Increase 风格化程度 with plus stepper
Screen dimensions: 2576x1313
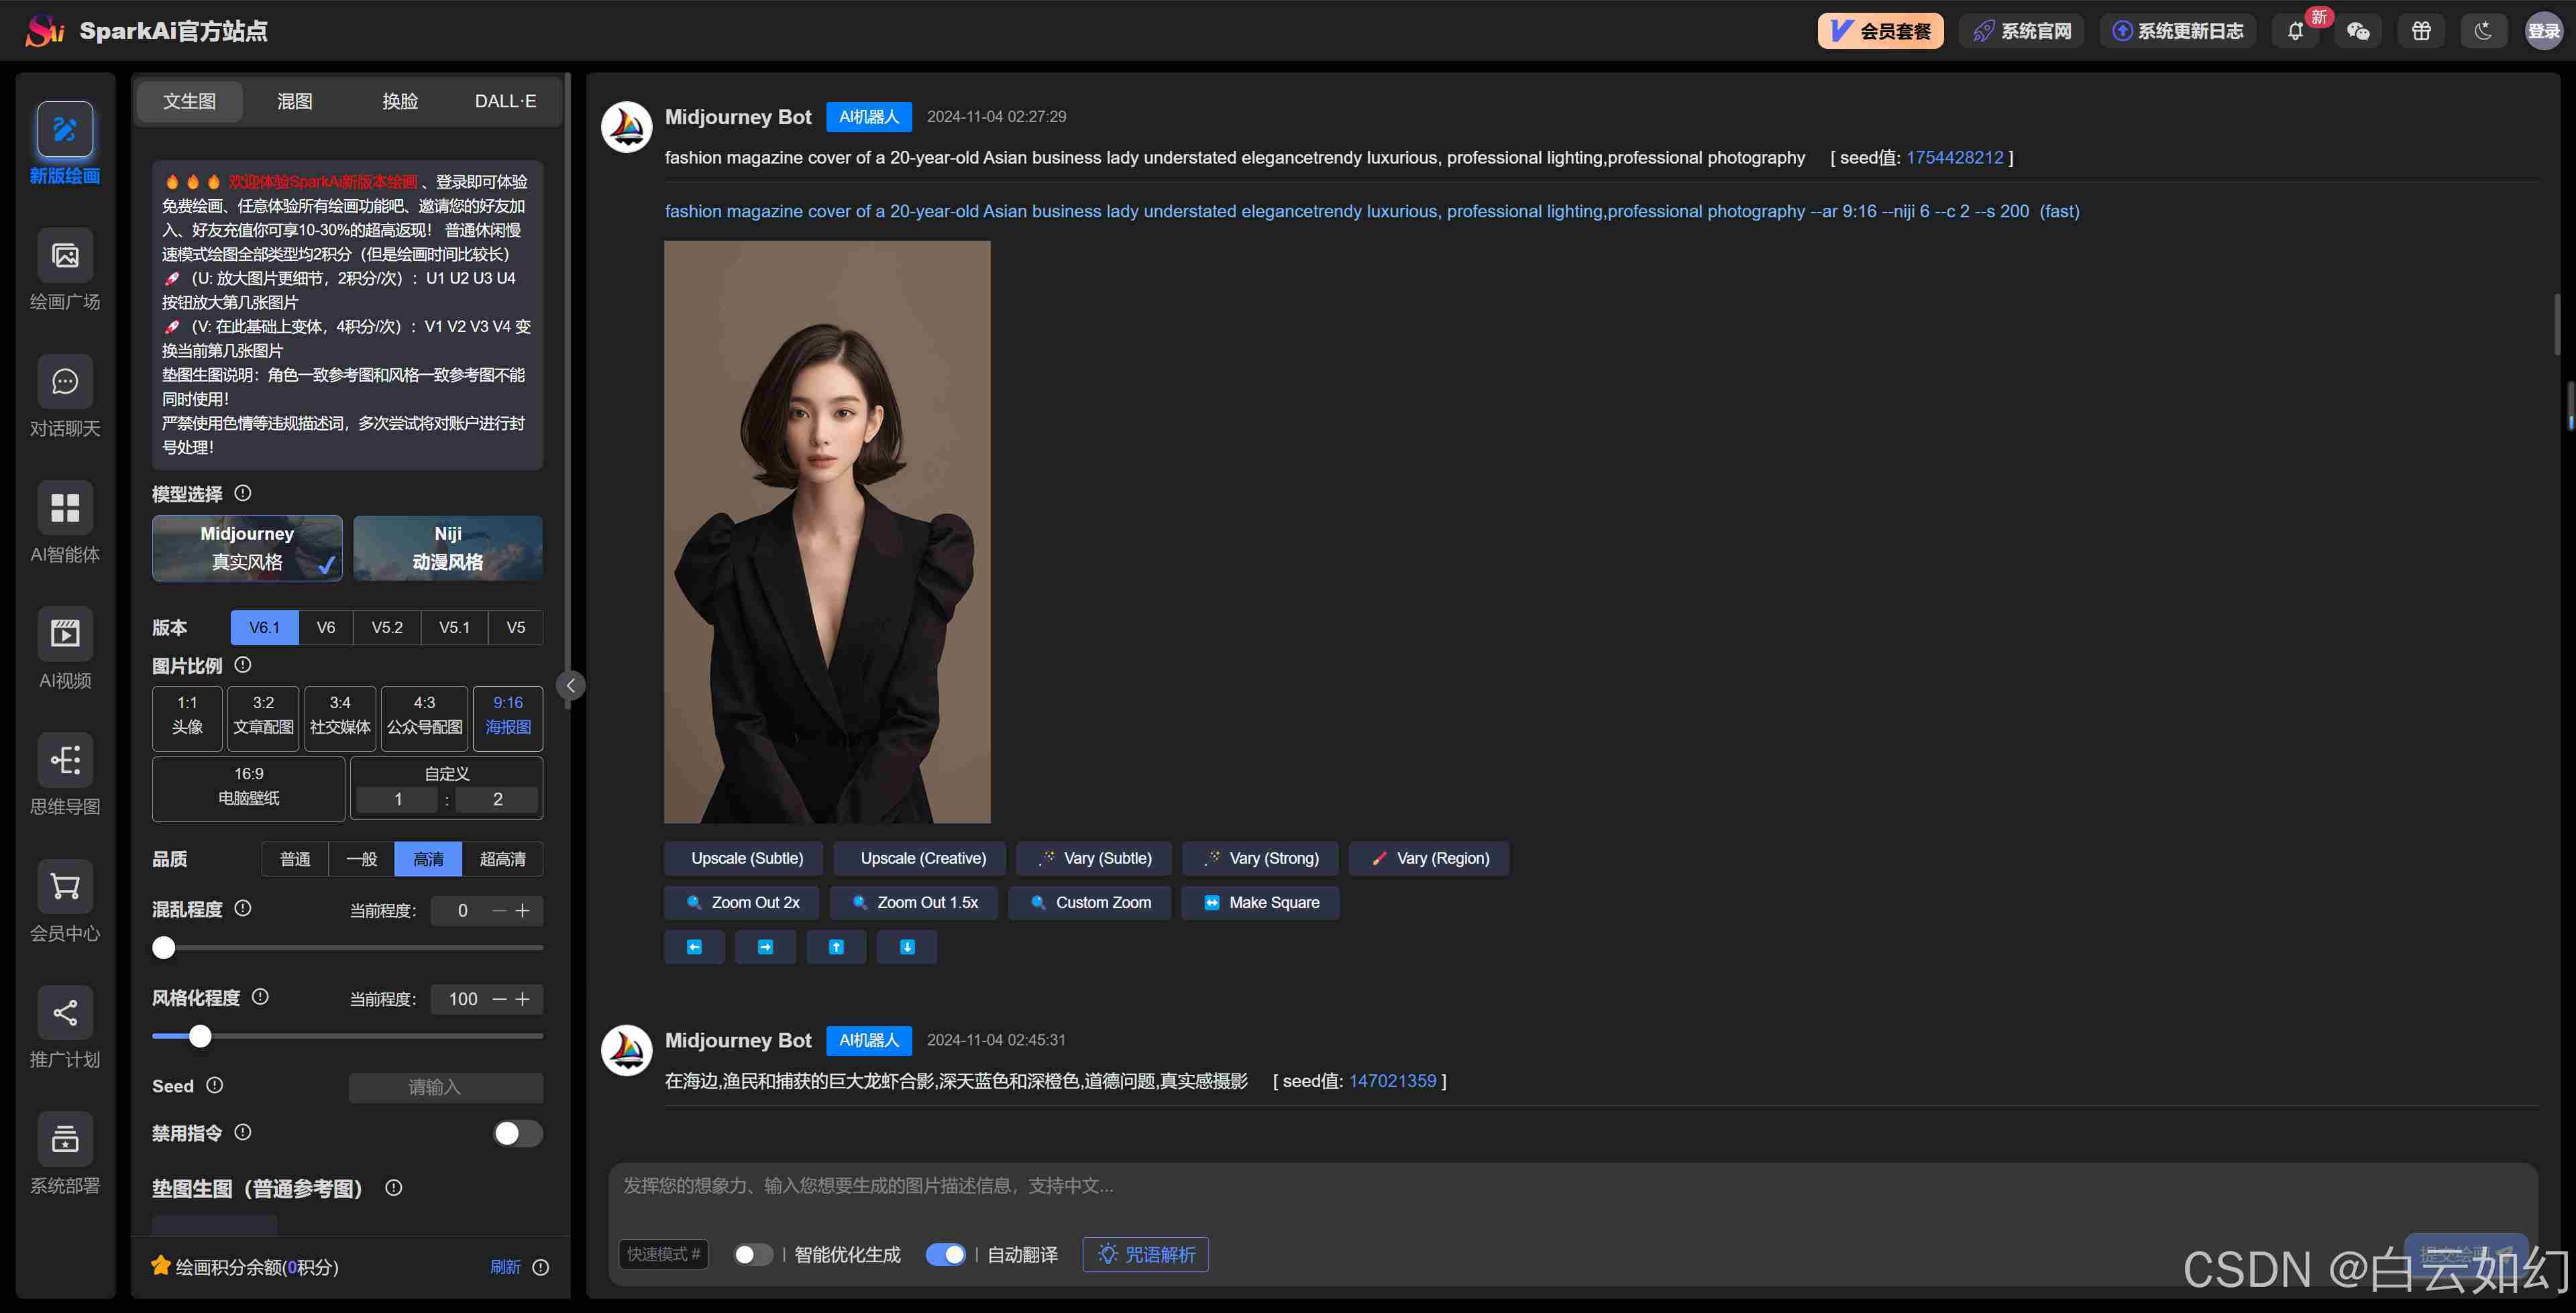(523, 999)
